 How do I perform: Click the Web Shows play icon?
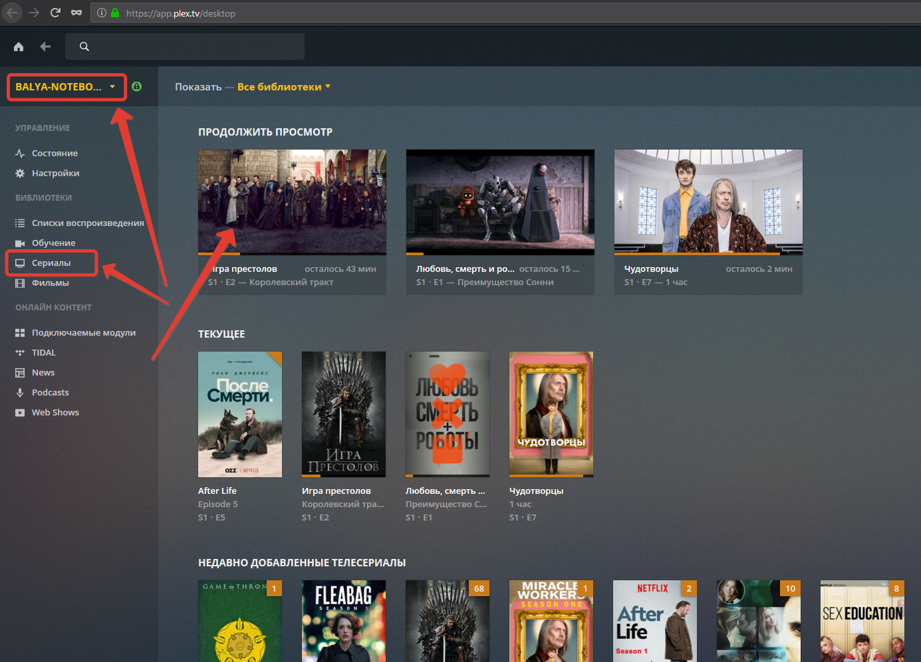point(20,413)
